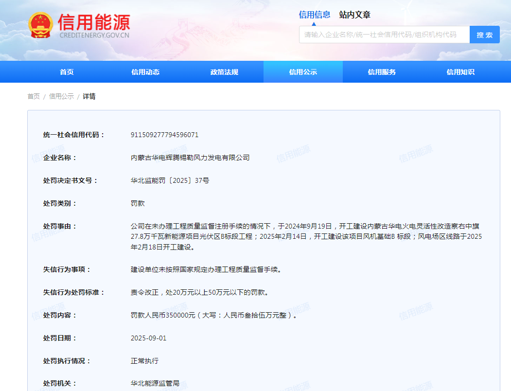Select the highlighted 信用公示 navigation item

pyautogui.click(x=303, y=72)
